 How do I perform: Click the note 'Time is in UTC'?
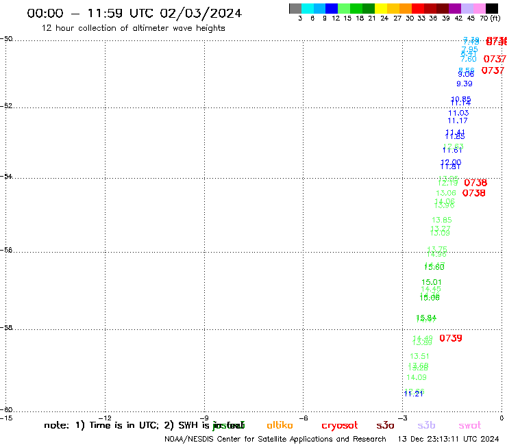(x=124, y=425)
